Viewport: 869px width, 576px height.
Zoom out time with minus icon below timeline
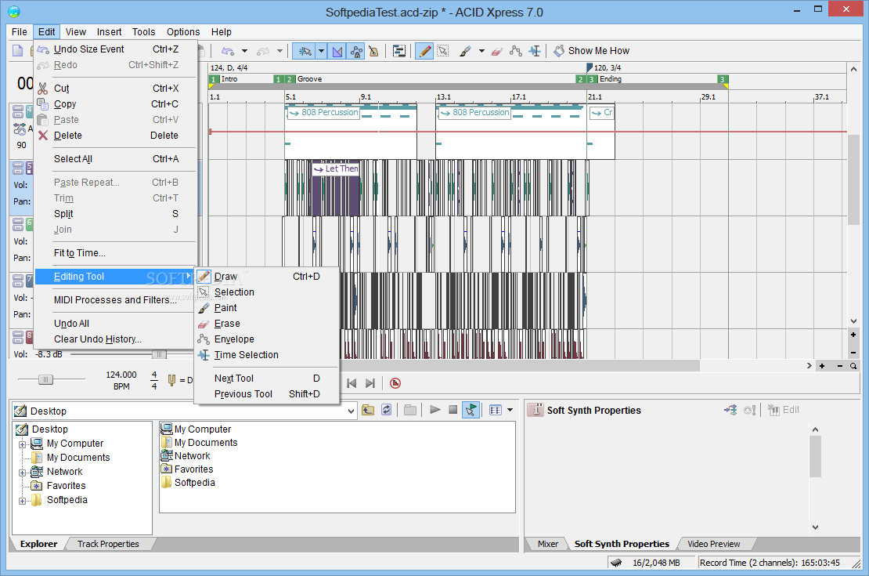click(x=839, y=366)
